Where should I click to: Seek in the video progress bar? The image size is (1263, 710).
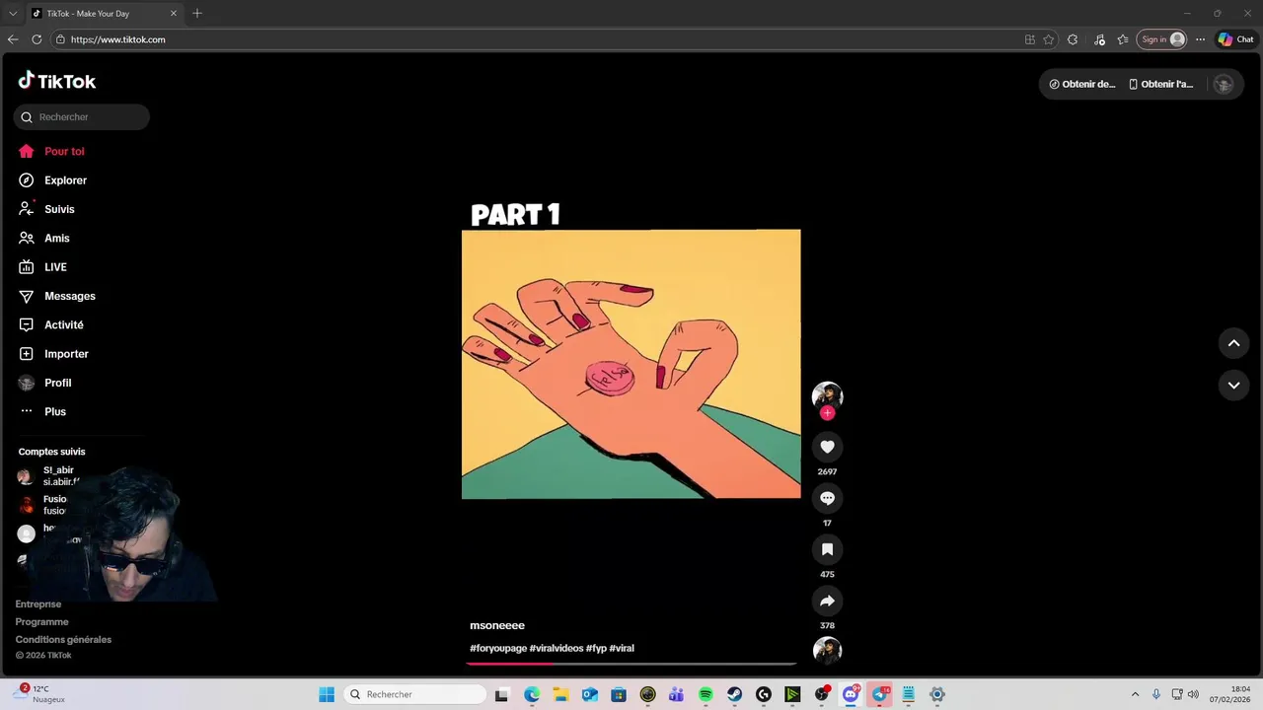coord(631,664)
